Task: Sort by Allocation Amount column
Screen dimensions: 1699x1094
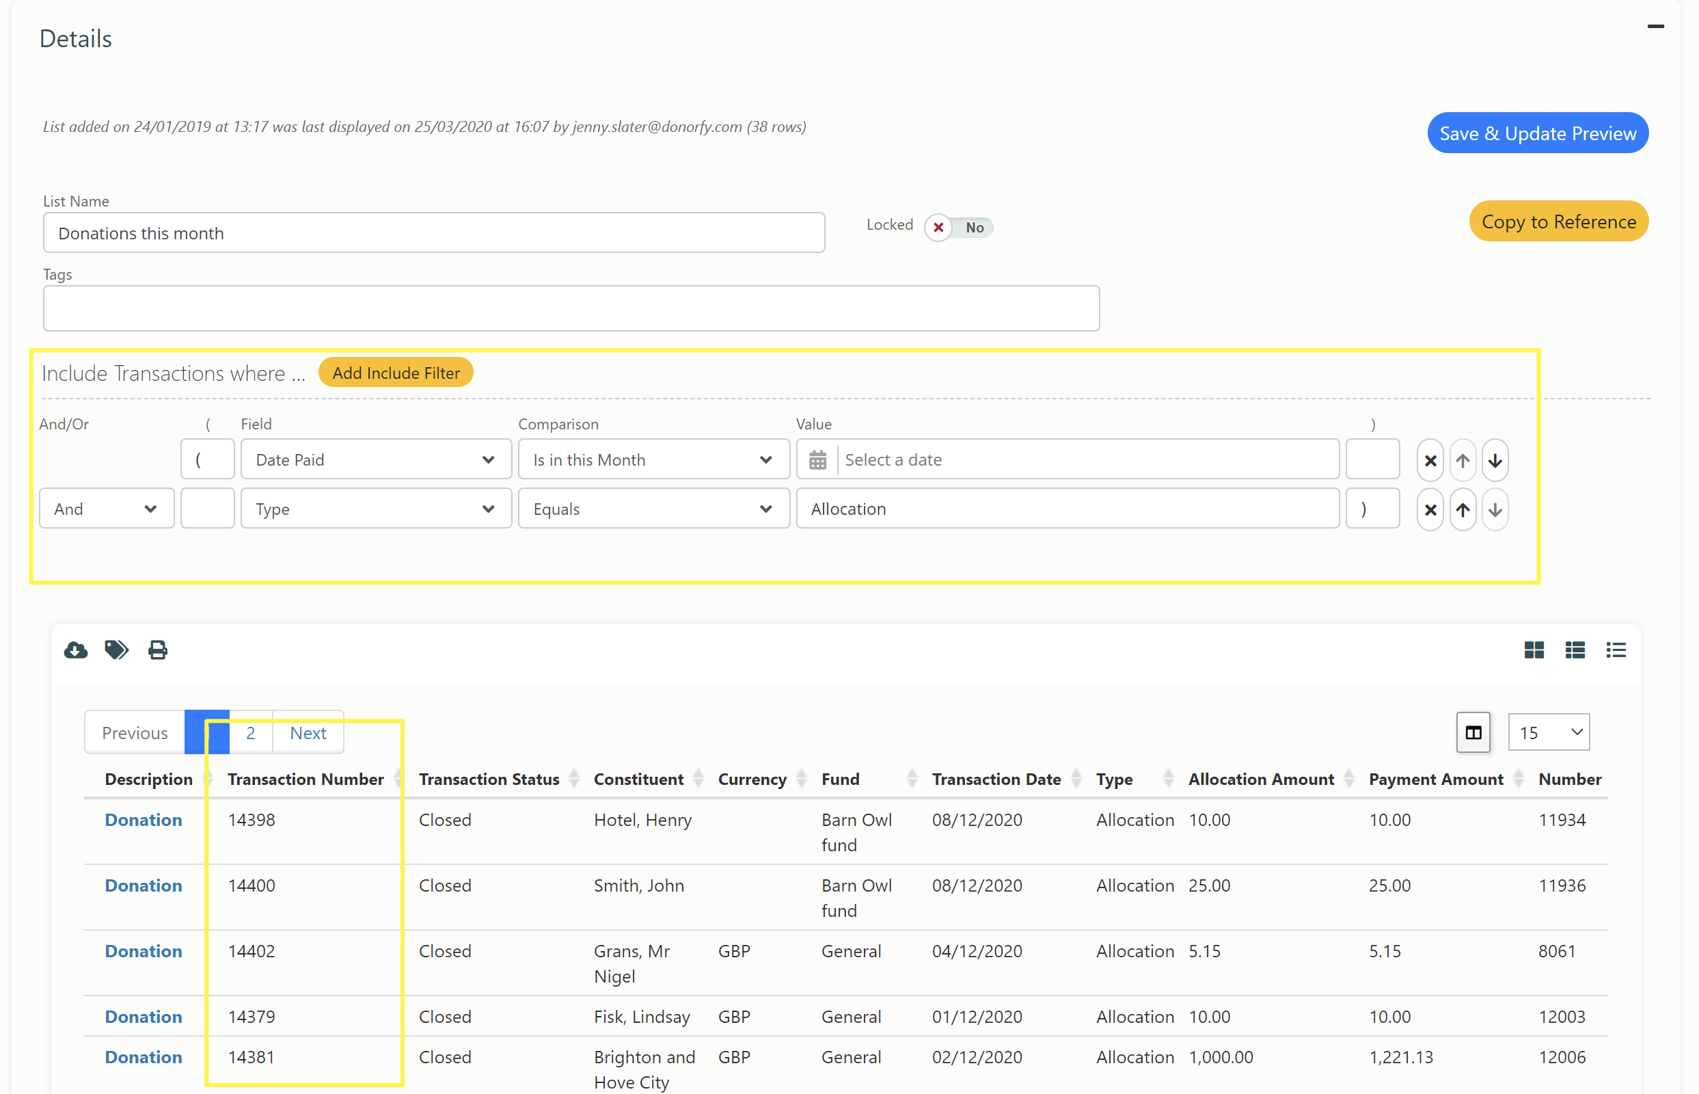Action: (x=1349, y=779)
